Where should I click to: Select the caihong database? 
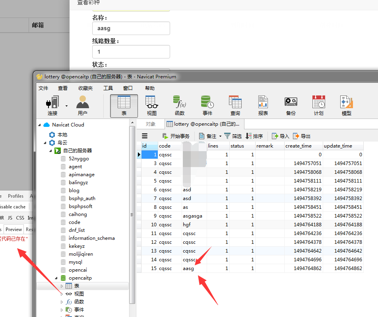pos(78,214)
